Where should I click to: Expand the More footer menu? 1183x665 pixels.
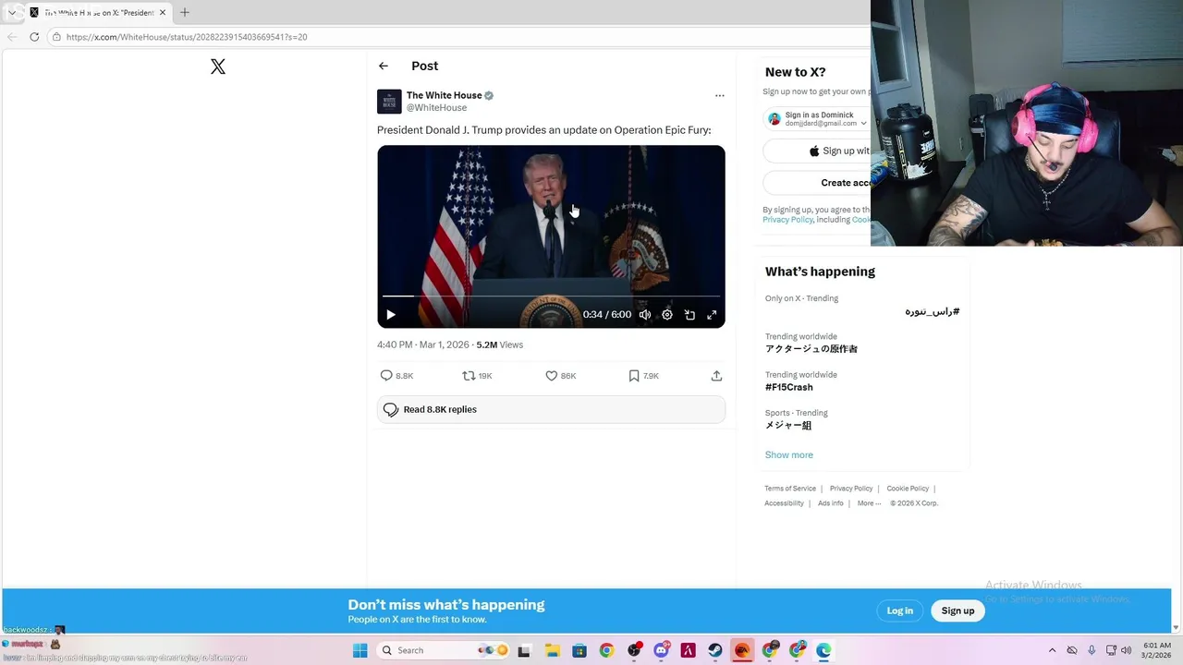869,503
